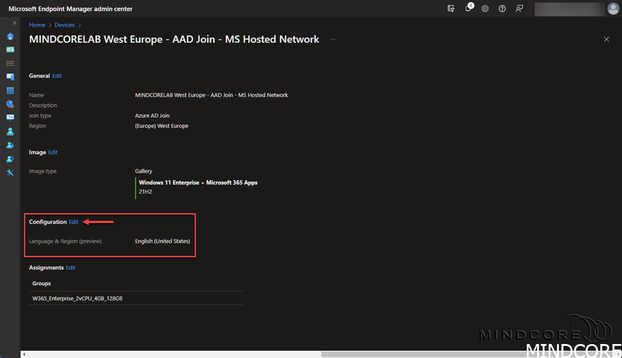
Task: Open the Dashboard sidebar icon
Action: 10,49
